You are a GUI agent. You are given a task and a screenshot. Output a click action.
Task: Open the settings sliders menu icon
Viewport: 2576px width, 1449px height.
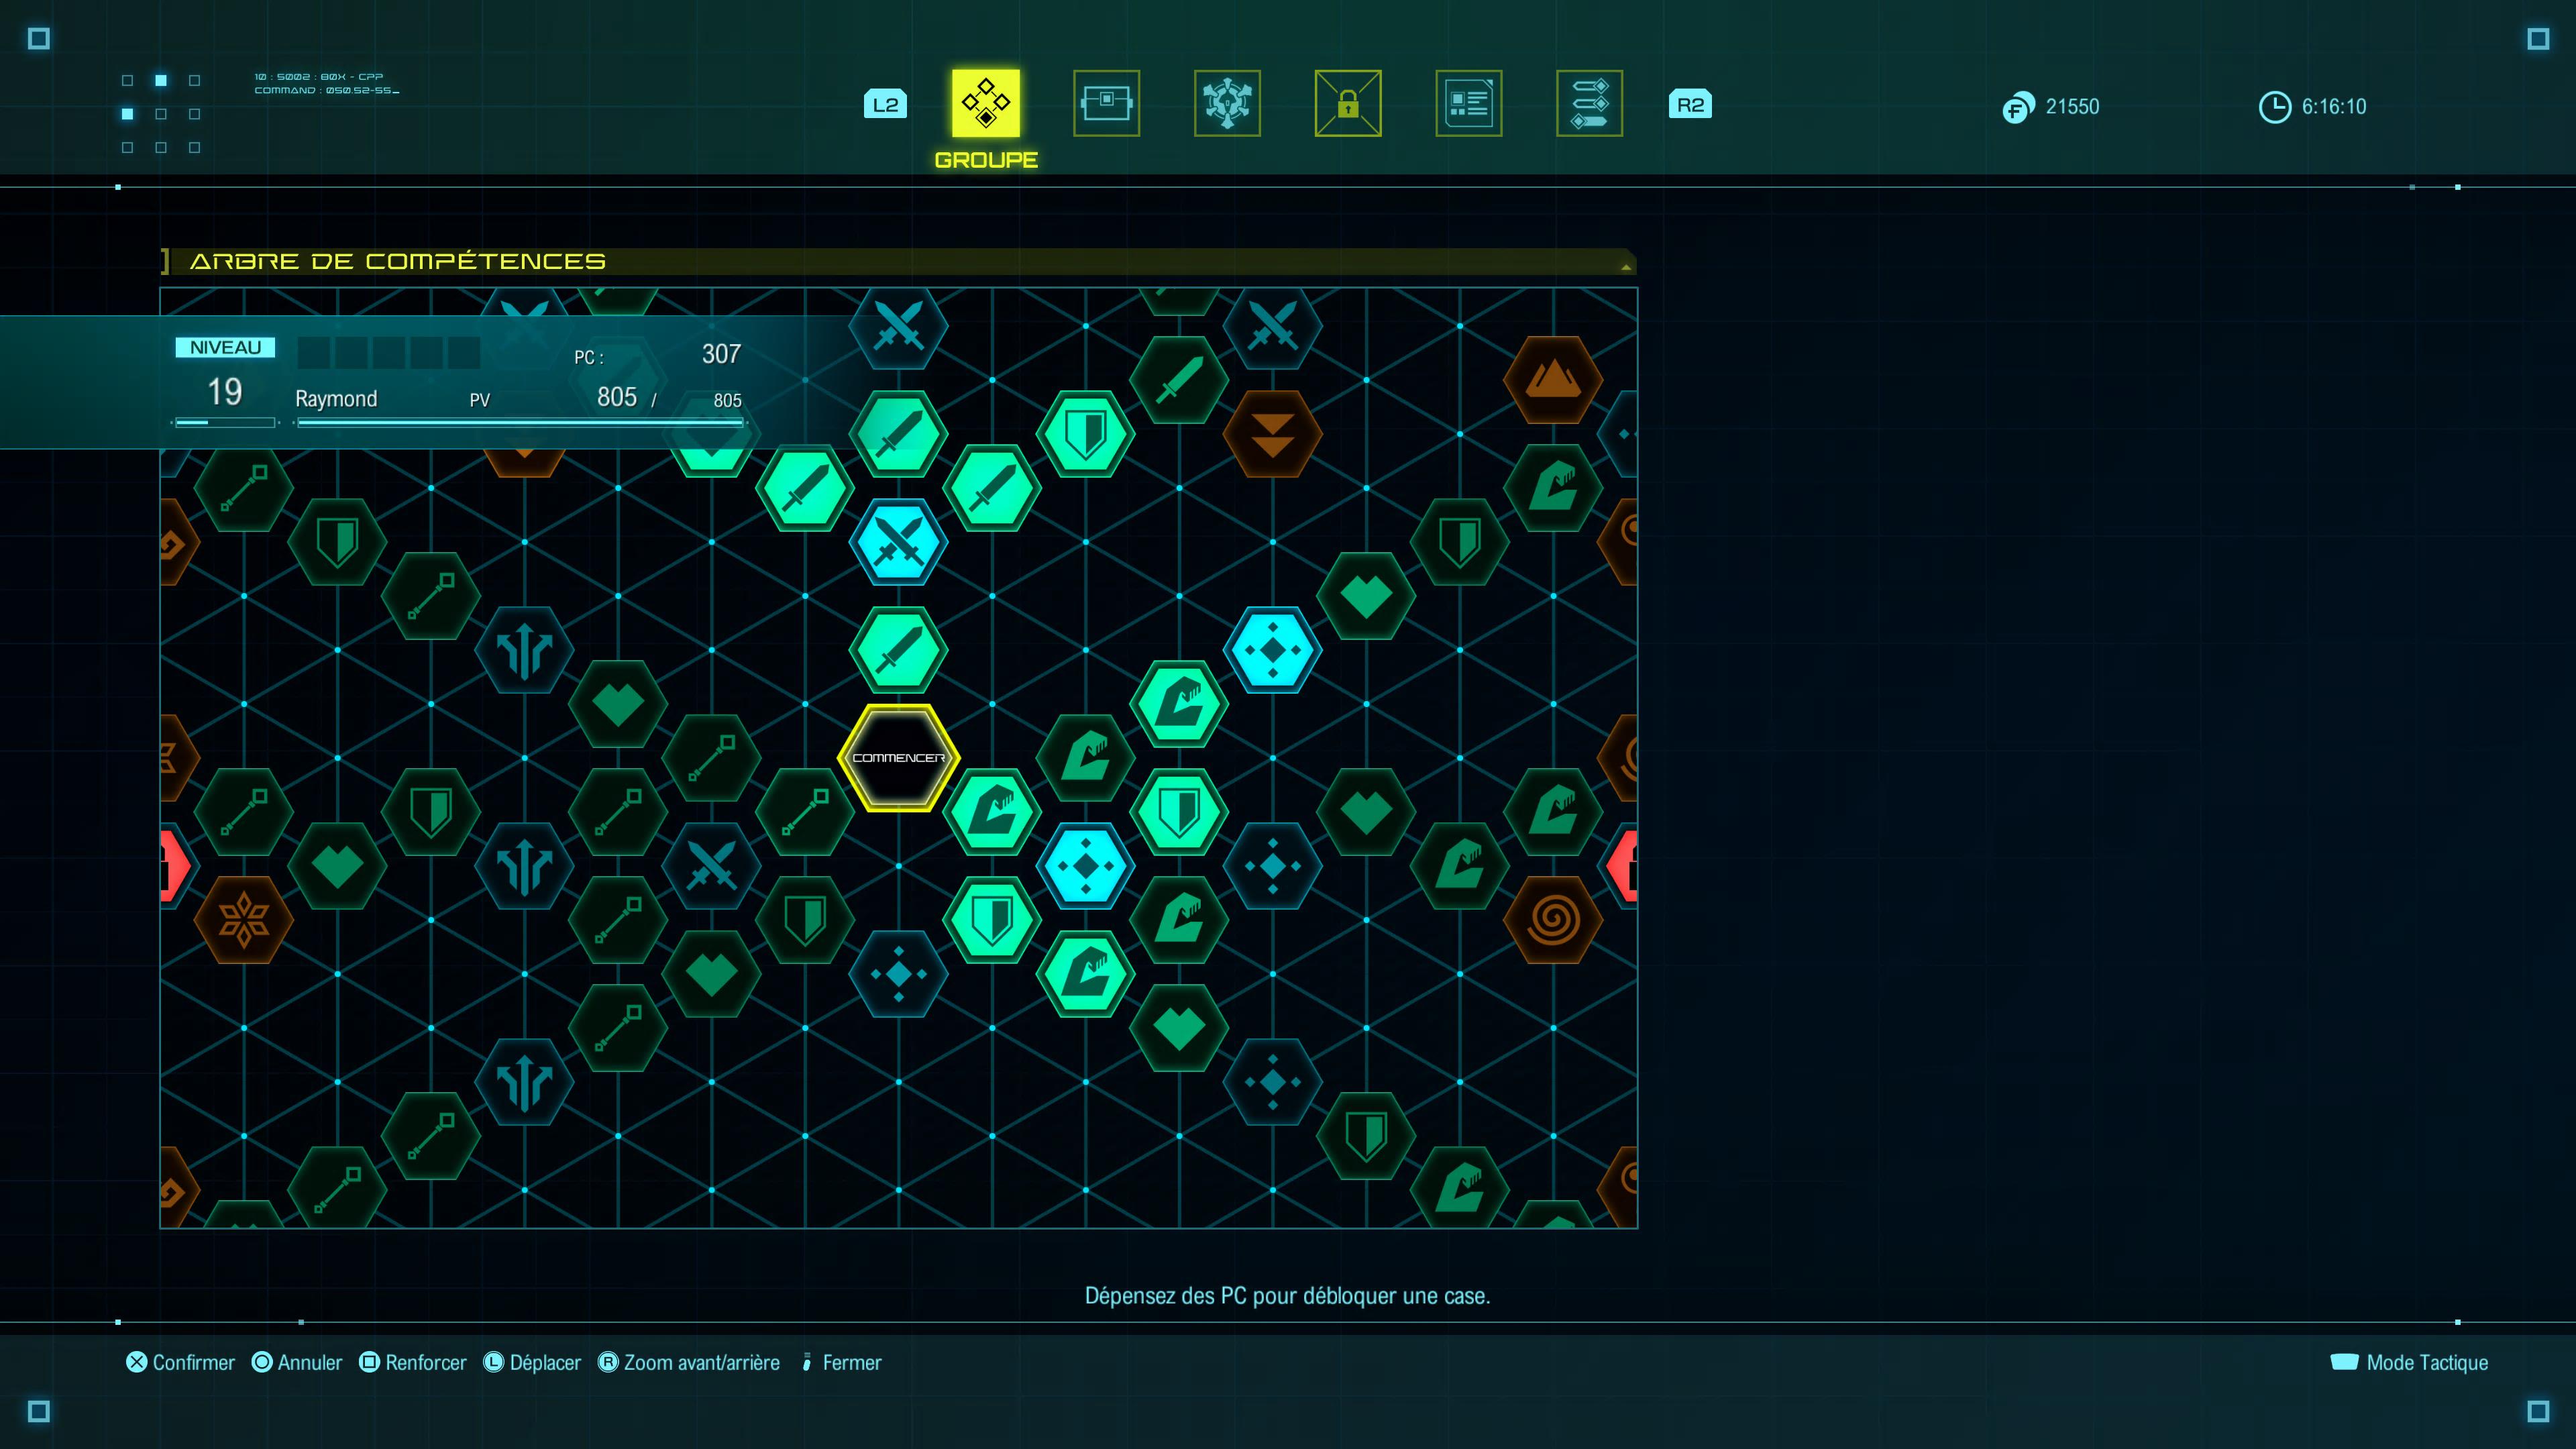coord(1589,104)
